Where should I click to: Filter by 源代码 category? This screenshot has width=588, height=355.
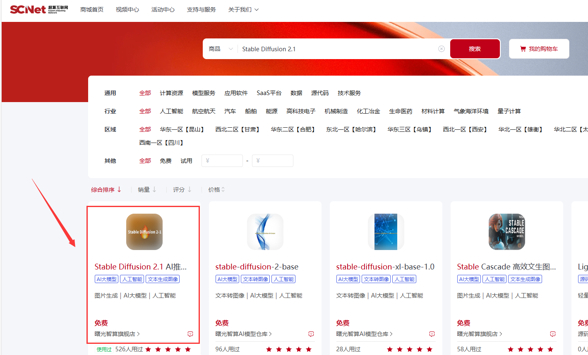click(320, 93)
